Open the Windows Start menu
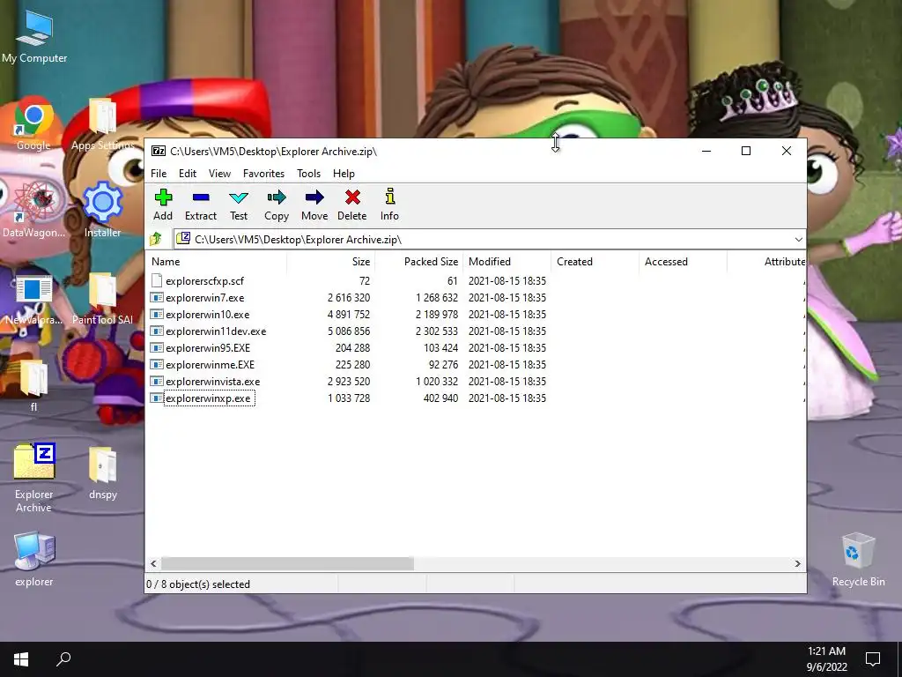 (21, 659)
